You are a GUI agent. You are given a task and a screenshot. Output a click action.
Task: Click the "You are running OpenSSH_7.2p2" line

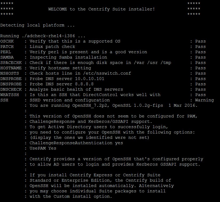point(113,106)
